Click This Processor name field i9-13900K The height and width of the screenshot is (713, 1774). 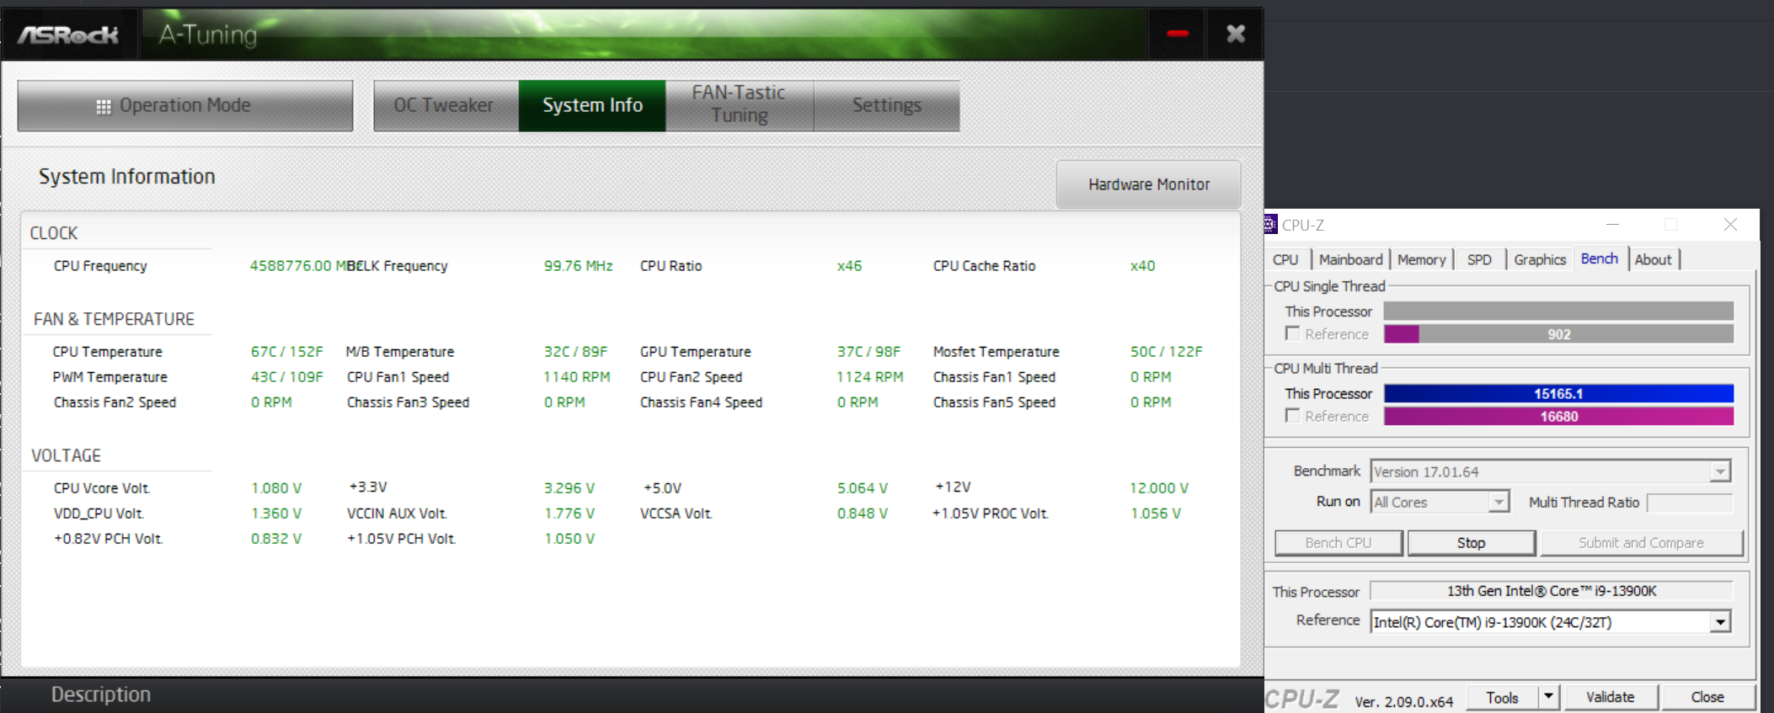pos(1551,591)
